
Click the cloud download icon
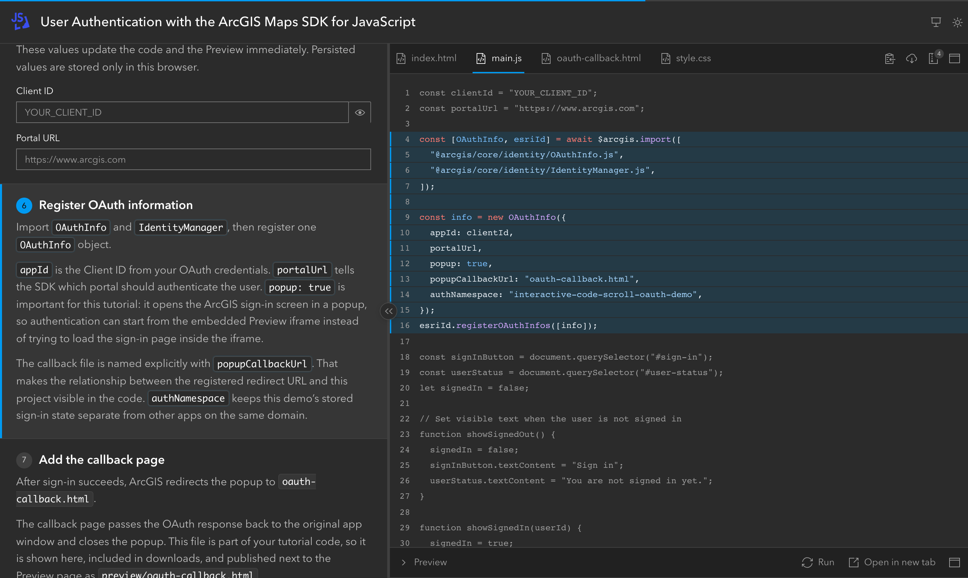[x=911, y=58]
